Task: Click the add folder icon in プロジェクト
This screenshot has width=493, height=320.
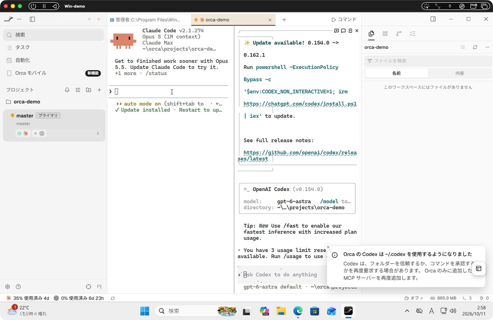Action: click(88, 90)
